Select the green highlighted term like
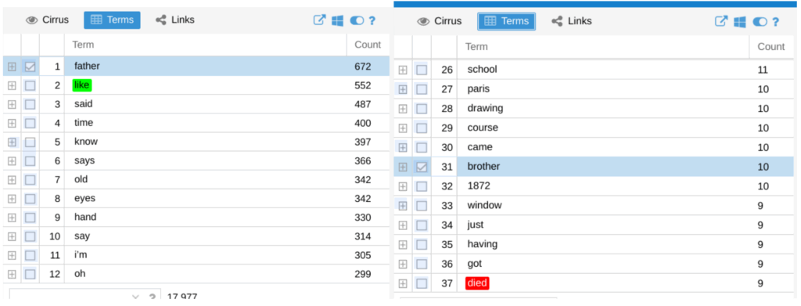The height and width of the screenshot is (306, 801). 81,85
